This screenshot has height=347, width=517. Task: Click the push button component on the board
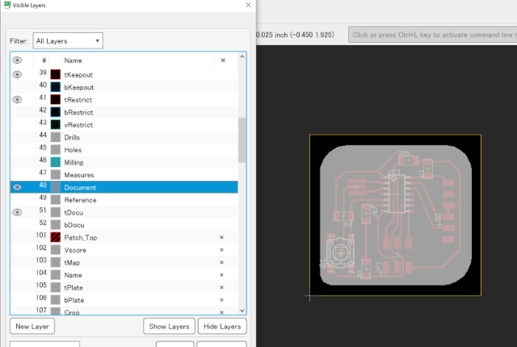(x=341, y=253)
